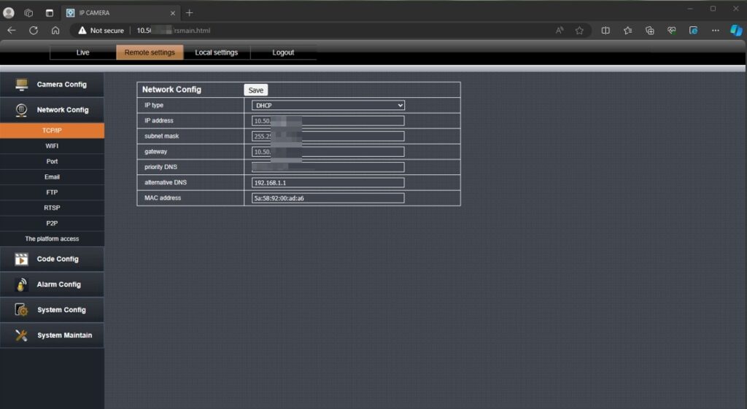This screenshot has height=409, width=747.
Task: Open the RTSP settings page
Action: tap(52, 208)
